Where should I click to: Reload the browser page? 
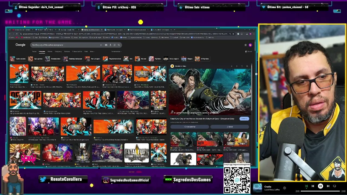pyautogui.click(x=17, y=34)
